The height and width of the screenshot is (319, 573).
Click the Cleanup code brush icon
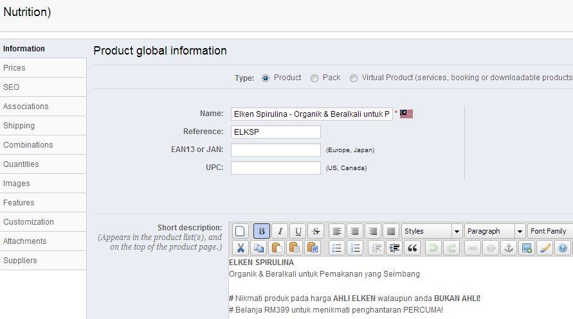[545, 248]
